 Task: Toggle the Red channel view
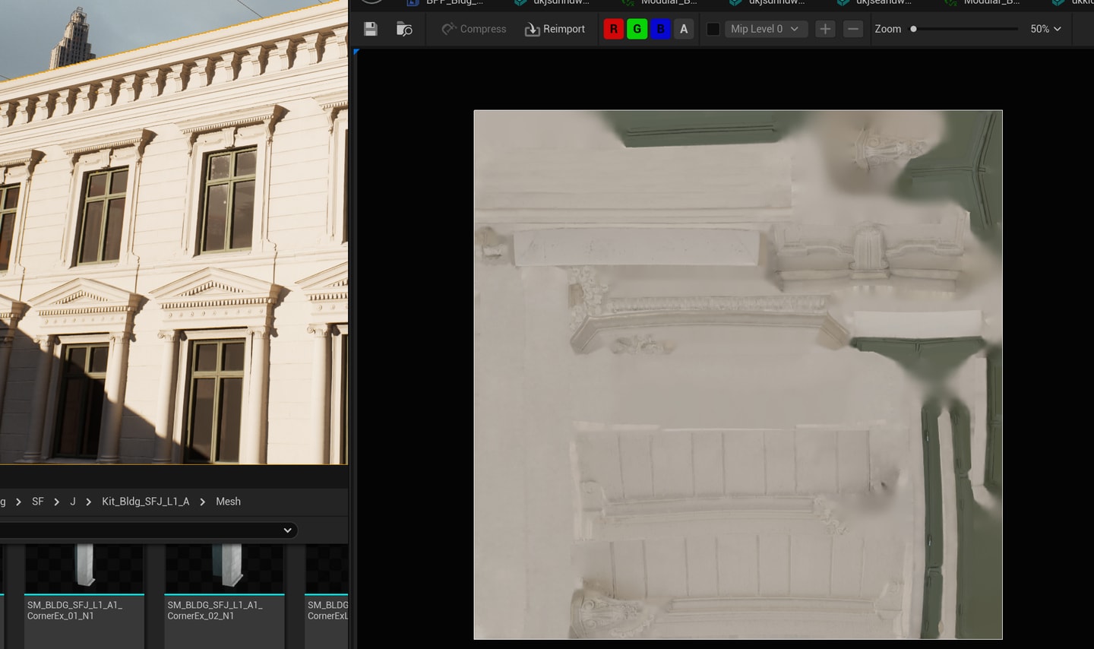click(613, 29)
